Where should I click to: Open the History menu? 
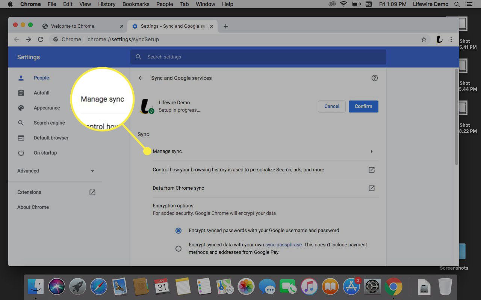coord(107,4)
